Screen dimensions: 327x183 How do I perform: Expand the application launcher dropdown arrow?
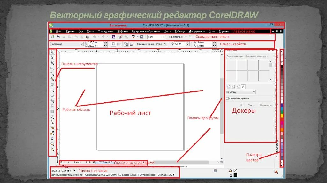pos(138,37)
